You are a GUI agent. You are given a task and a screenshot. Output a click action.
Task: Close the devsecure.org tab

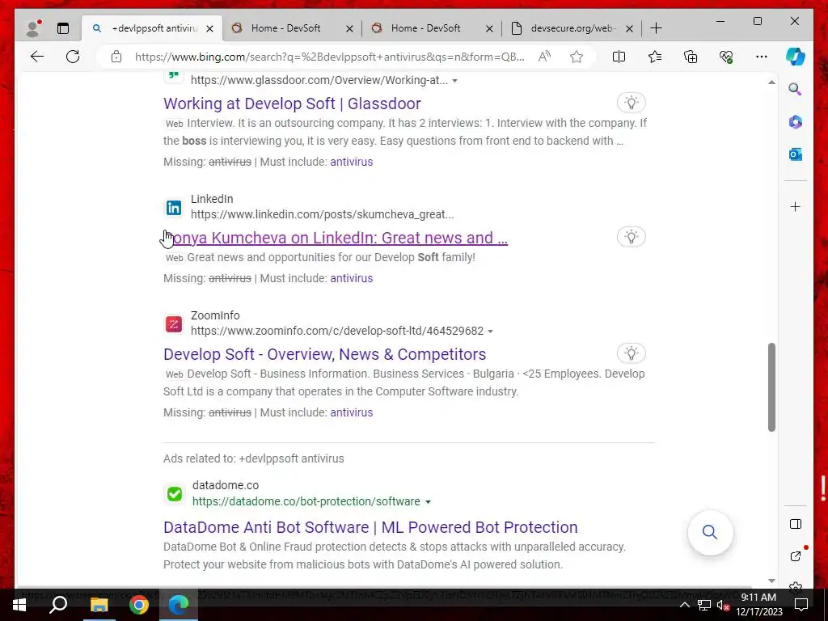click(629, 28)
